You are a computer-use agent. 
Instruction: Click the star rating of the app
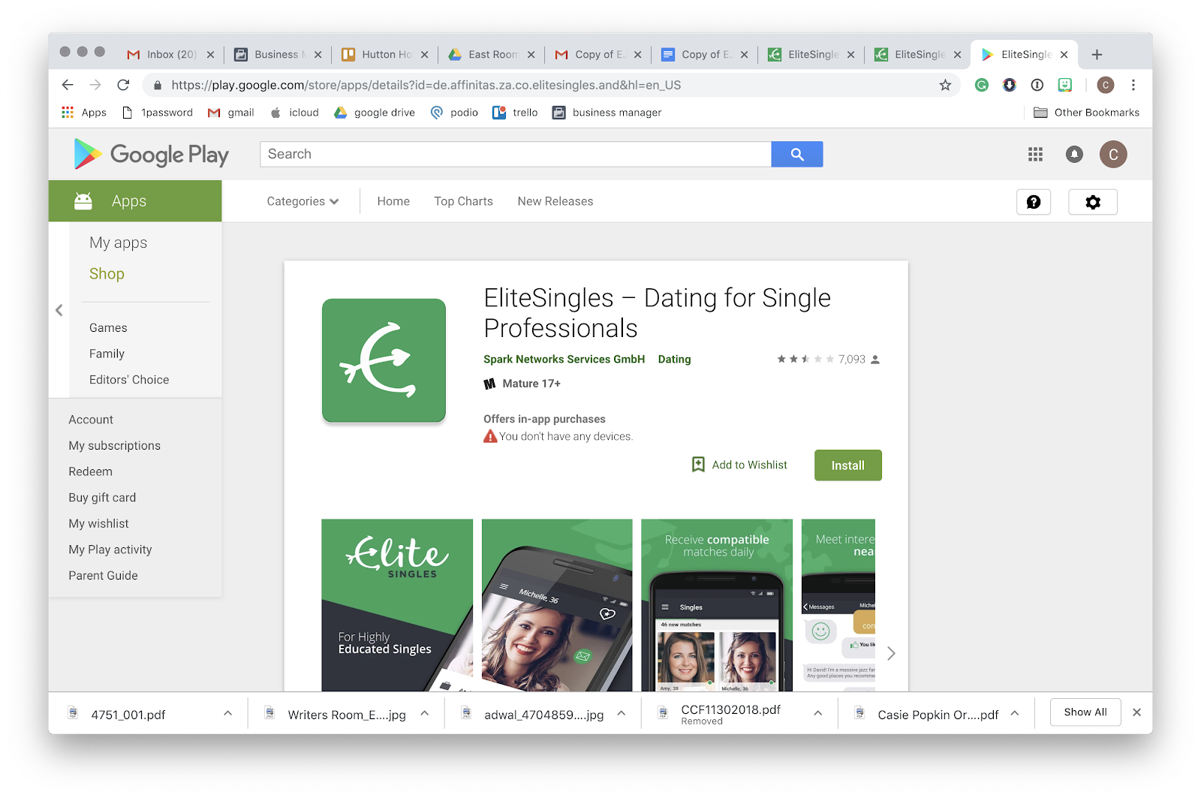tap(805, 360)
